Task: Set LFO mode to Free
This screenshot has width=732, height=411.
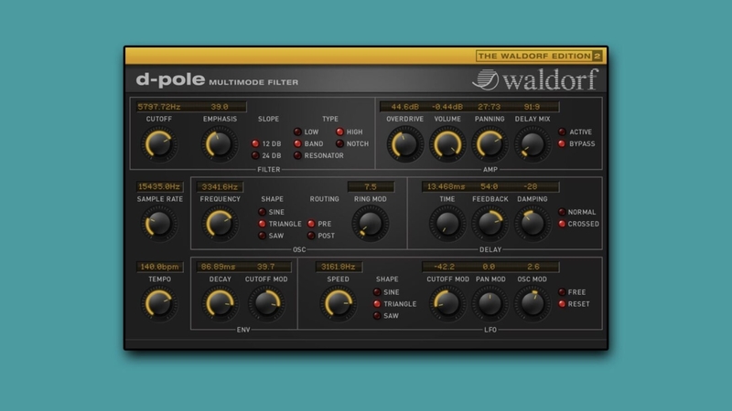Action: coord(562,292)
